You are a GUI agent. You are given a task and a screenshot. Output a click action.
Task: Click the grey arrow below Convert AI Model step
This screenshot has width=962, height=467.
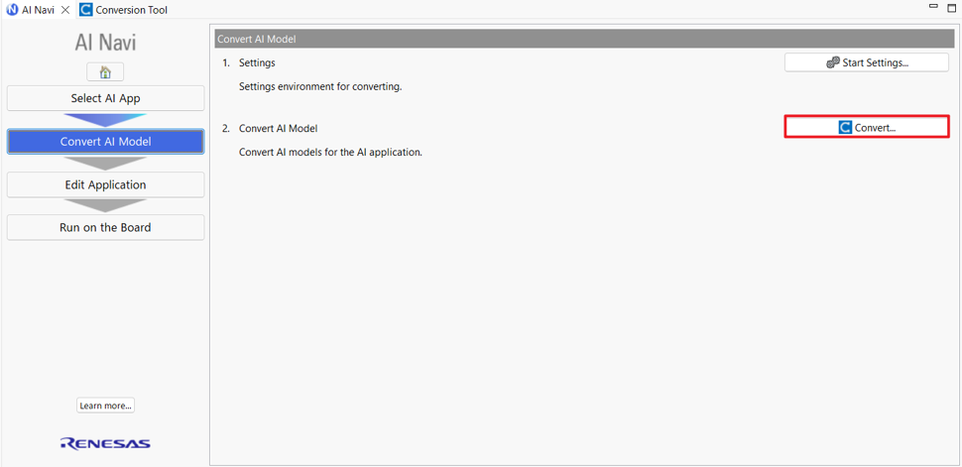tap(105, 164)
